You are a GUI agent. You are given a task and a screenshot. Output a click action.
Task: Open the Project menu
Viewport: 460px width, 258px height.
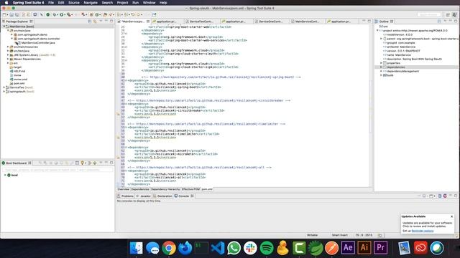(x=122, y=3)
